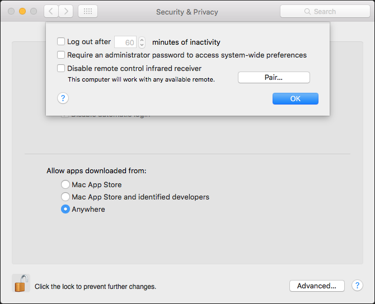Open help from the sheet's question mark
The image size is (375, 304).
coord(63,98)
